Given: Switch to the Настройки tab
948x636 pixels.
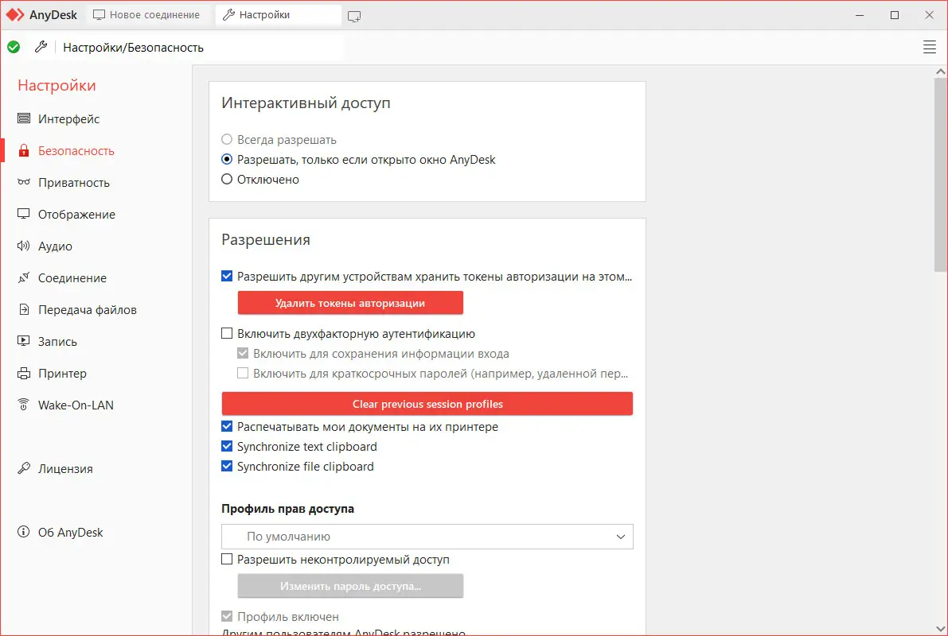Looking at the screenshot, I should pyautogui.click(x=278, y=14).
